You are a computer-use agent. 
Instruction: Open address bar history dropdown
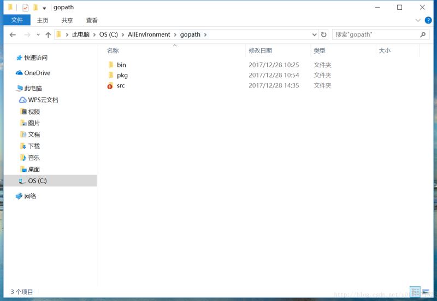(315, 34)
